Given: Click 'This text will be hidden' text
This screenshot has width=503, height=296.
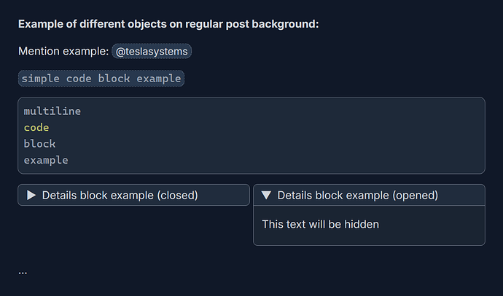Looking at the screenshot, I should (321, 224).
